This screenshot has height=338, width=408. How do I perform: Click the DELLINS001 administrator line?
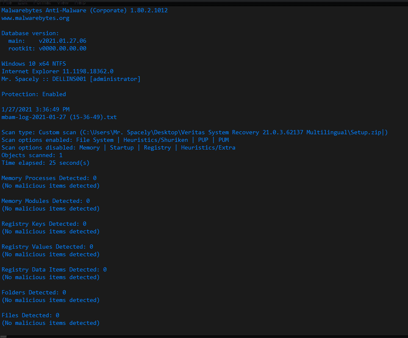(x=71, y=79)
